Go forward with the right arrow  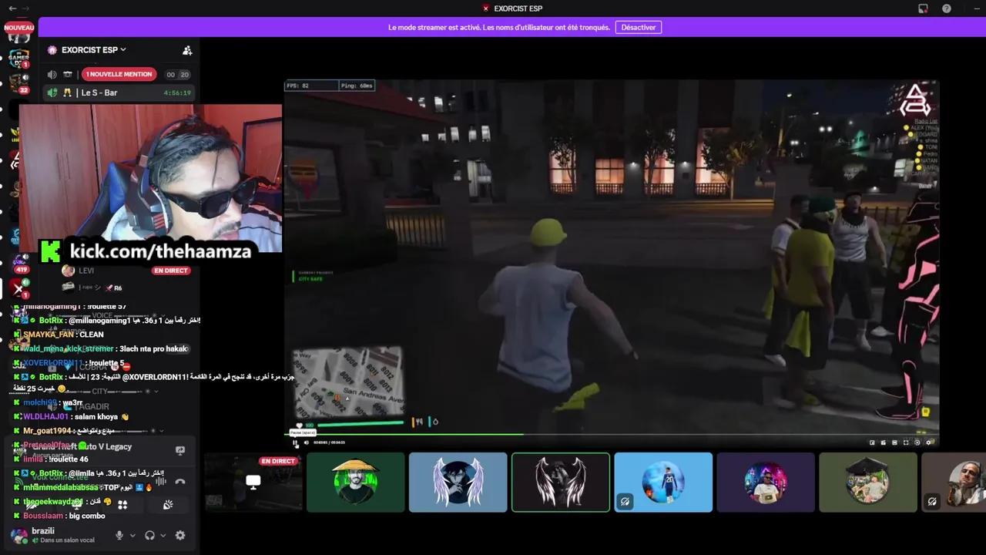point(25,8)
